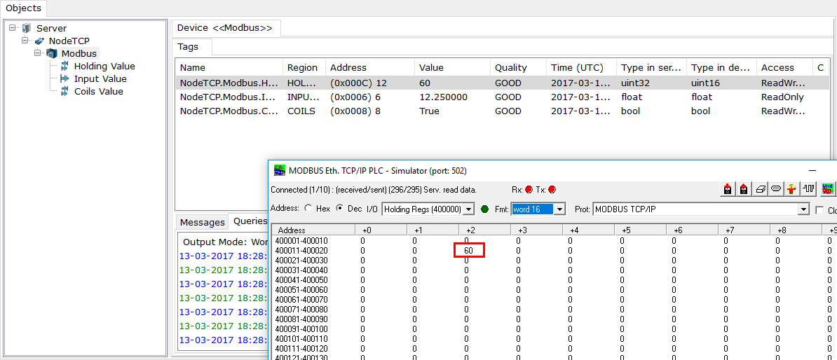
Task: Click the Holding Value tag icon
Action: tap(64, 66)
